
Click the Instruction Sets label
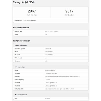[x=19, y=89]
